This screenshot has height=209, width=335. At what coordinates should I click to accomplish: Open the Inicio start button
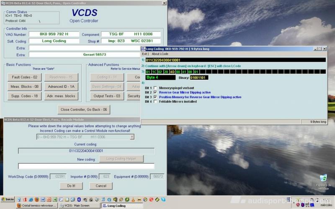pyautogui.click(x=8, y=199)
